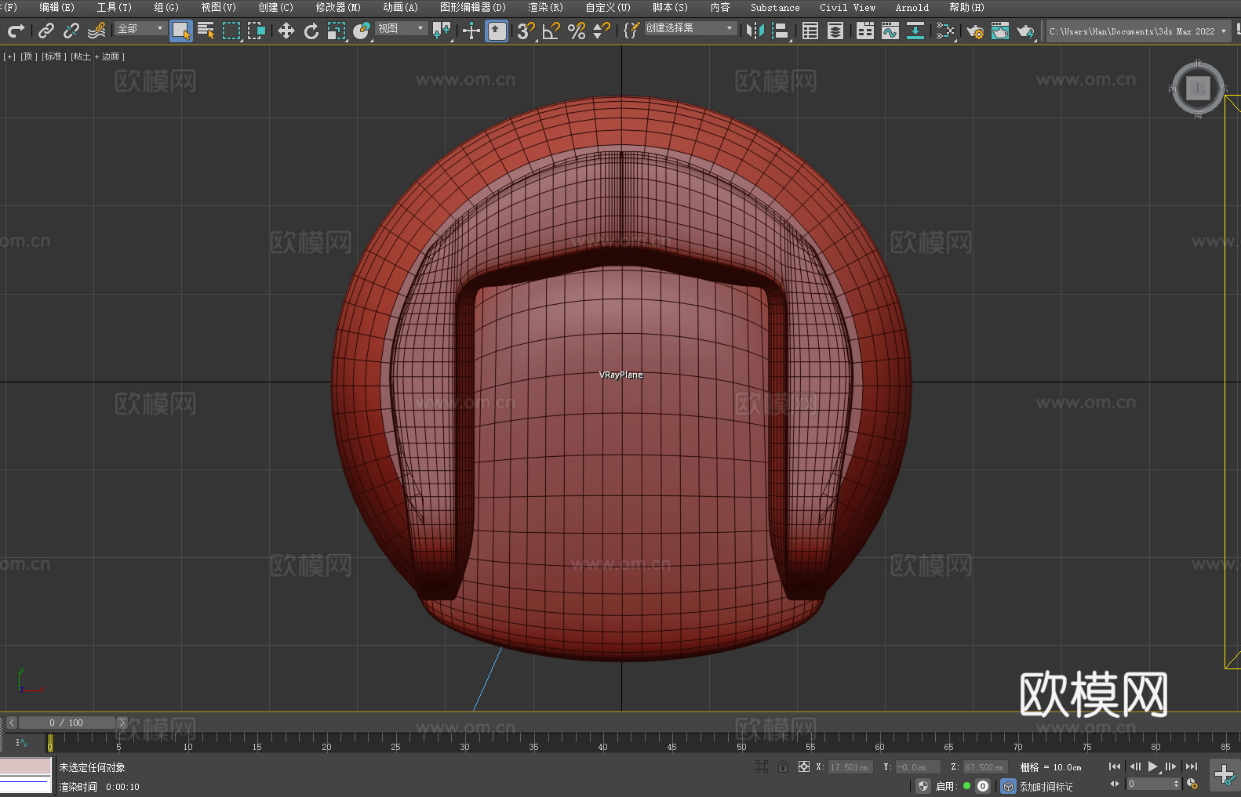This screenshot has height=797, width=1241.
Task: Open the 创建选择集 named selection dropdown
Action: pyautogui.click(x=690, y=28)
